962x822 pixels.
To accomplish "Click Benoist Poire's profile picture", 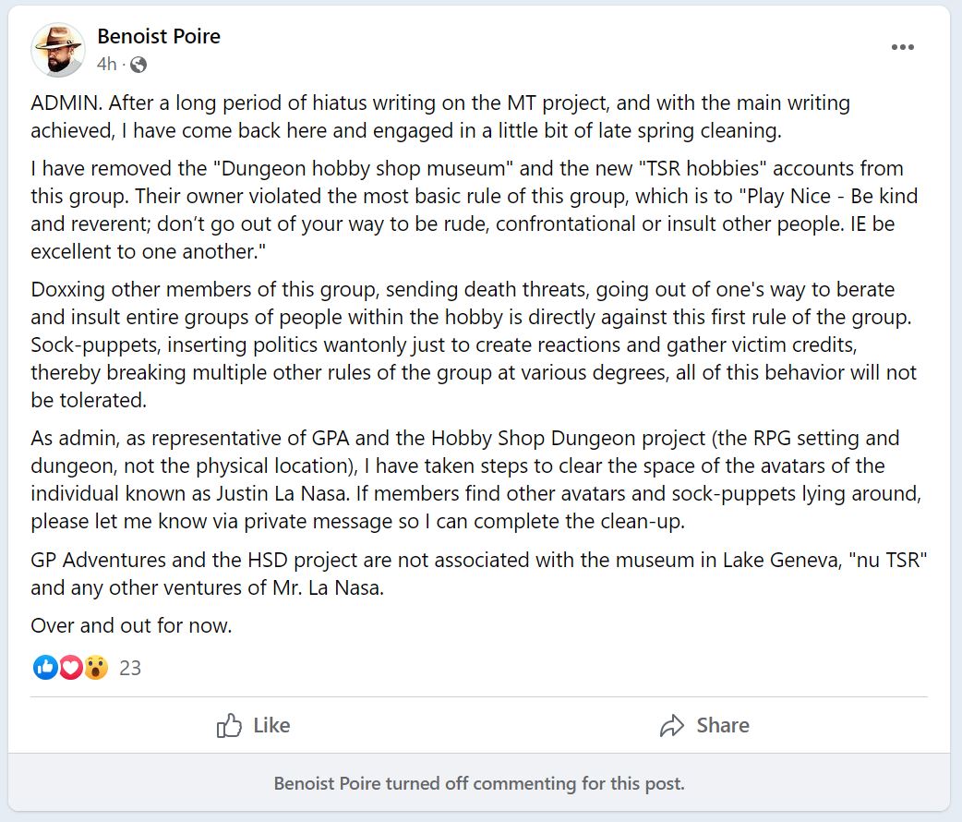I will pyautogui.click(x=58, y=50).
